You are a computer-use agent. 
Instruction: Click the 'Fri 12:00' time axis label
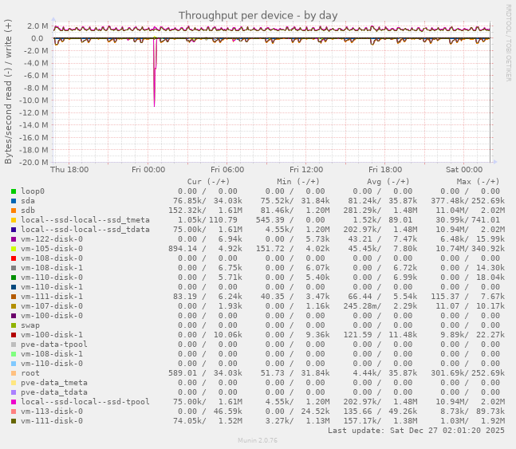[306, 170]
